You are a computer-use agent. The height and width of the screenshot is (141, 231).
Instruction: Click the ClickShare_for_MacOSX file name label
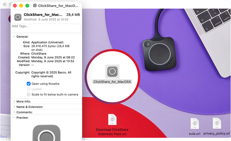pos(112,82)
